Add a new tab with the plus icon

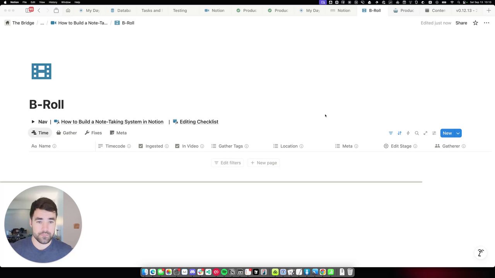488,10
